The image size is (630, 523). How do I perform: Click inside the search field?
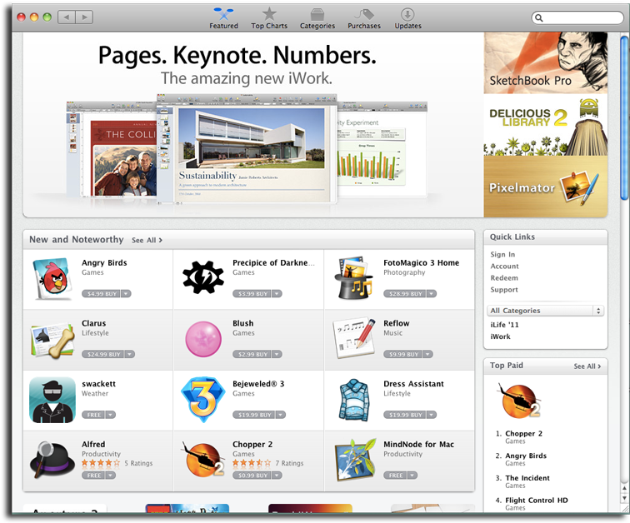tap(577, 17)
